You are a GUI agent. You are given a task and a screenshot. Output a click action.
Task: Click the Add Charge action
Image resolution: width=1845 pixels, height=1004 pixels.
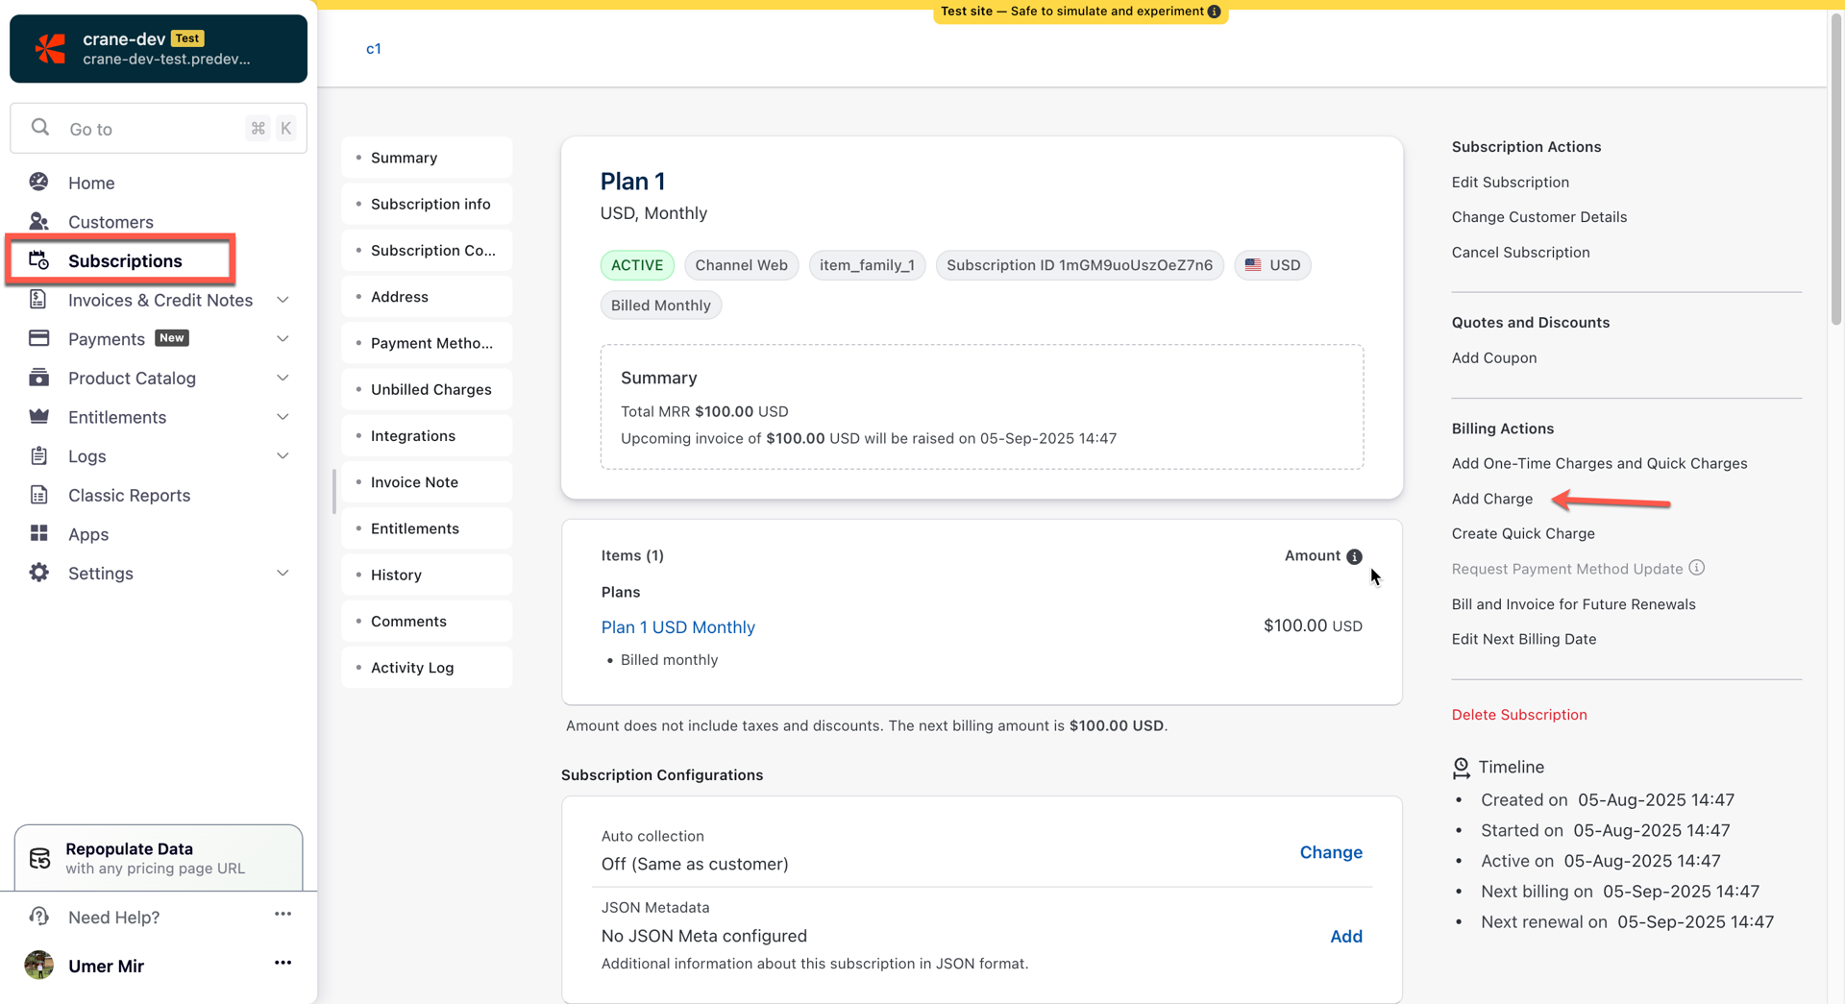1491,499
